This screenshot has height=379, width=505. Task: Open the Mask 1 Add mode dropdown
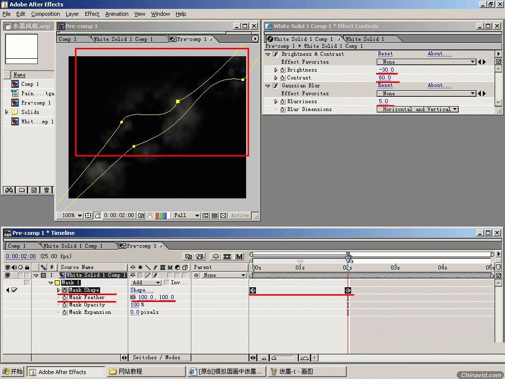pyautogui.click(x=145, y=283)
